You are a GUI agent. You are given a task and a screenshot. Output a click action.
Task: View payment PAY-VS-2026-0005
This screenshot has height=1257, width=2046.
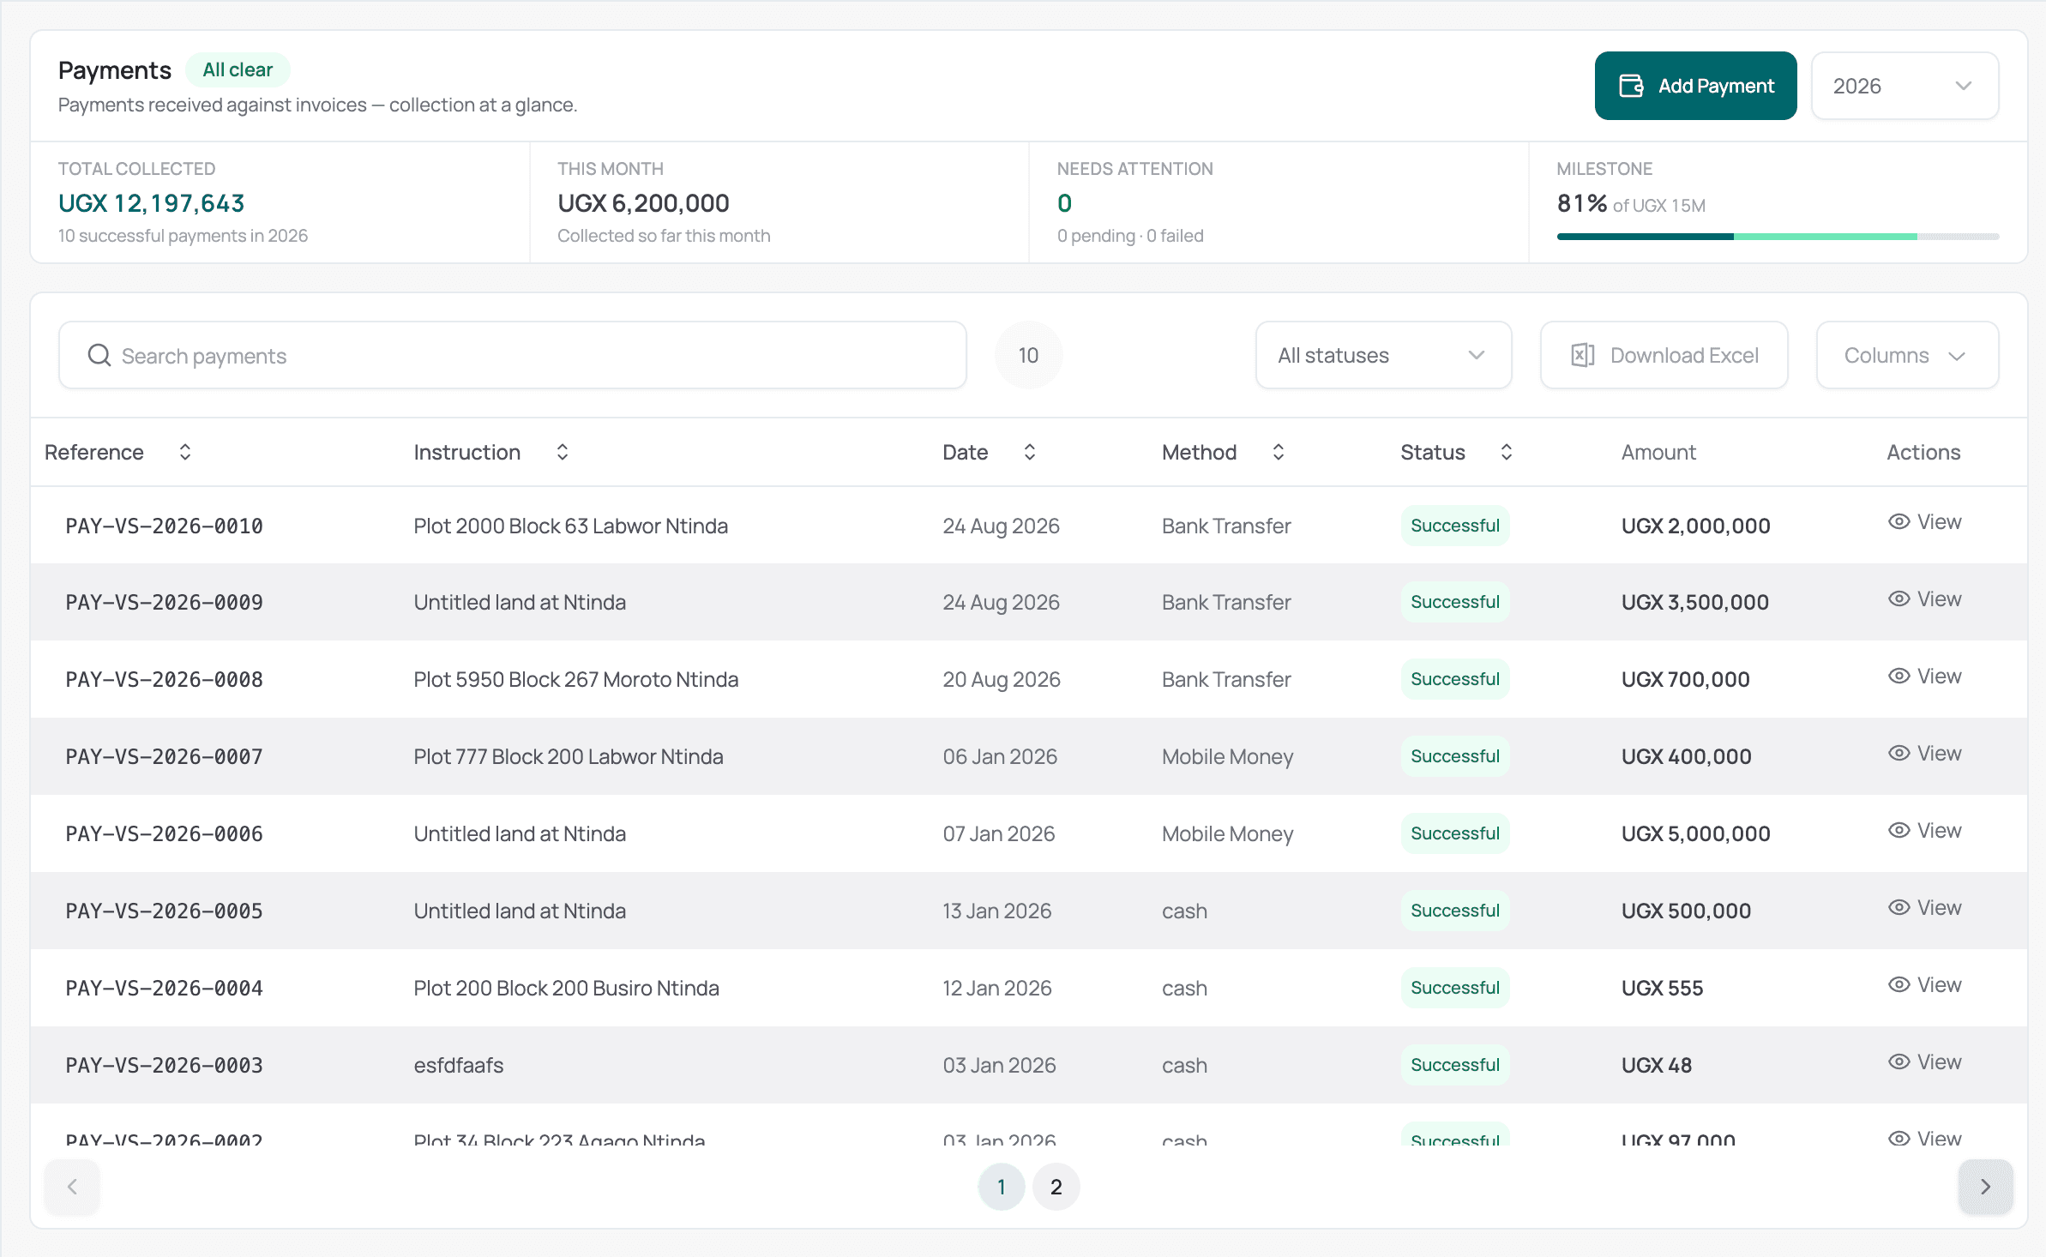click(1924, 908)
